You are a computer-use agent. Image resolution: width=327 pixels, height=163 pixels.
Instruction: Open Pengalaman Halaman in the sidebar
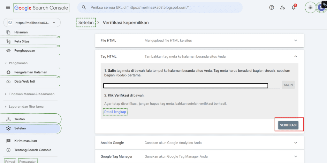tap(30, 72)
